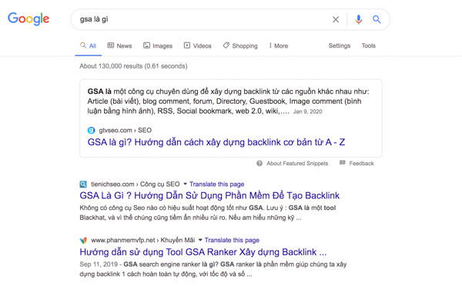Viewport: 462px width, 286px height.
Task: Open About Featured Snippets link
Action: 297,163
